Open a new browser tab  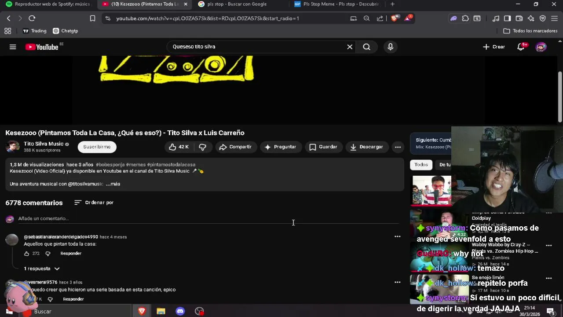[392, 4]
